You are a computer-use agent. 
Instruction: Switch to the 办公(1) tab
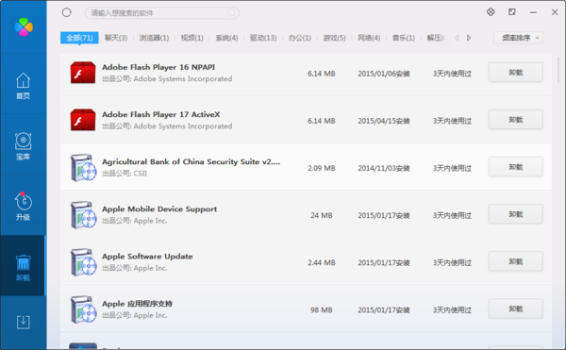pyautogui.click(x=300, y=38)
